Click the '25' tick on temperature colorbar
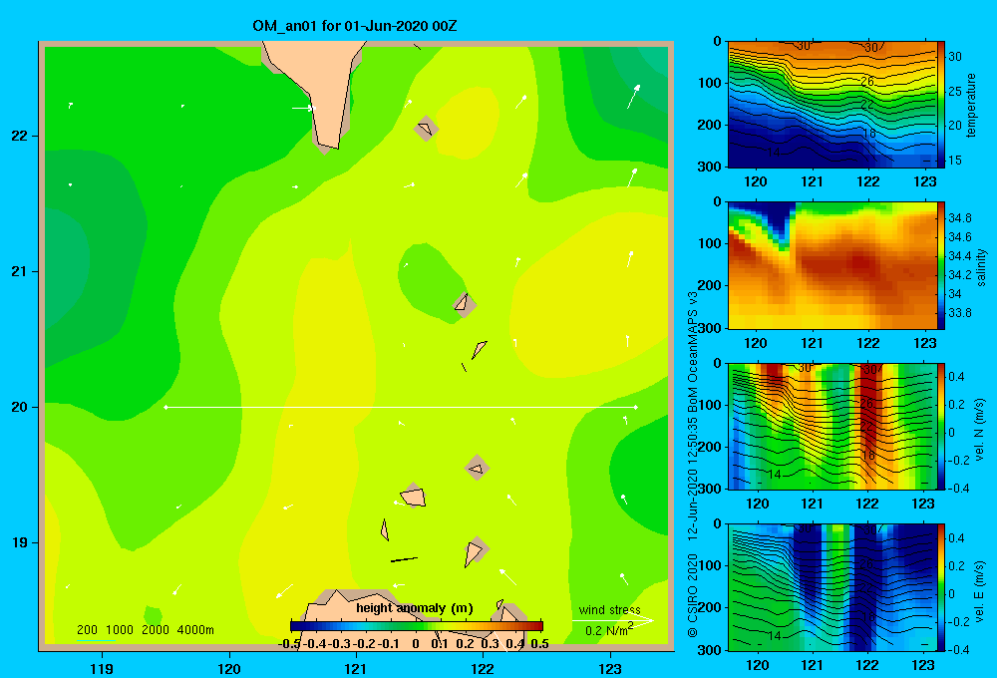The height and width of the screenshot is (678, 997). [955, 91]
